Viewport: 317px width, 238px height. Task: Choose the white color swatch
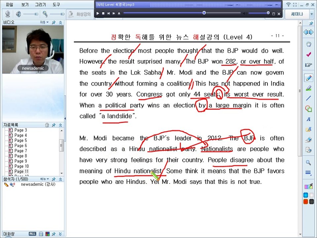(x=311, y=195)
